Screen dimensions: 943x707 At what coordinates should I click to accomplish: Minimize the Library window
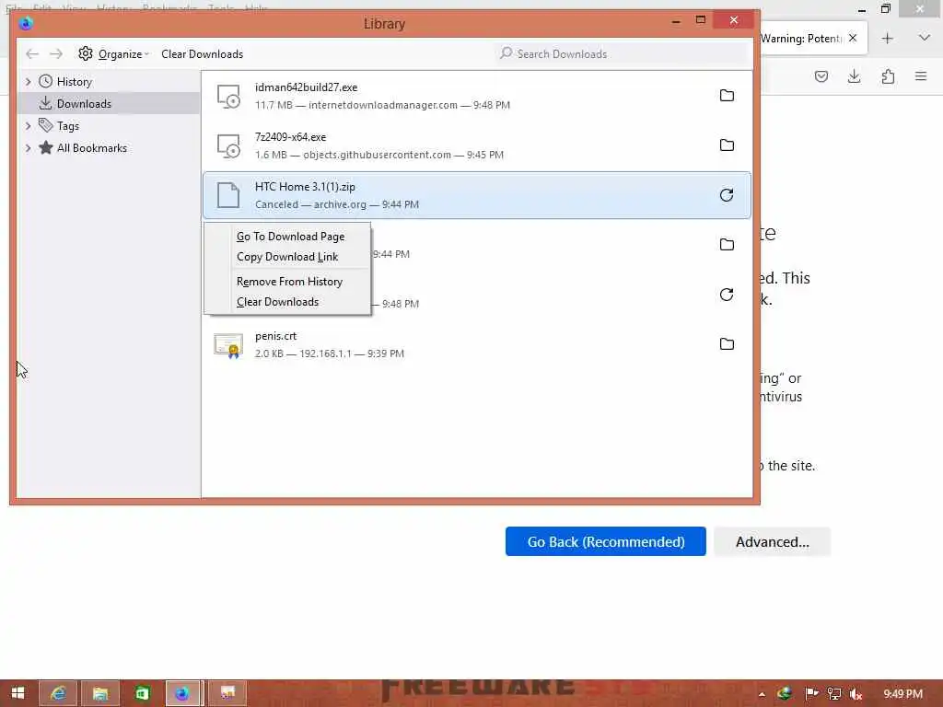[x=676, y=21]
